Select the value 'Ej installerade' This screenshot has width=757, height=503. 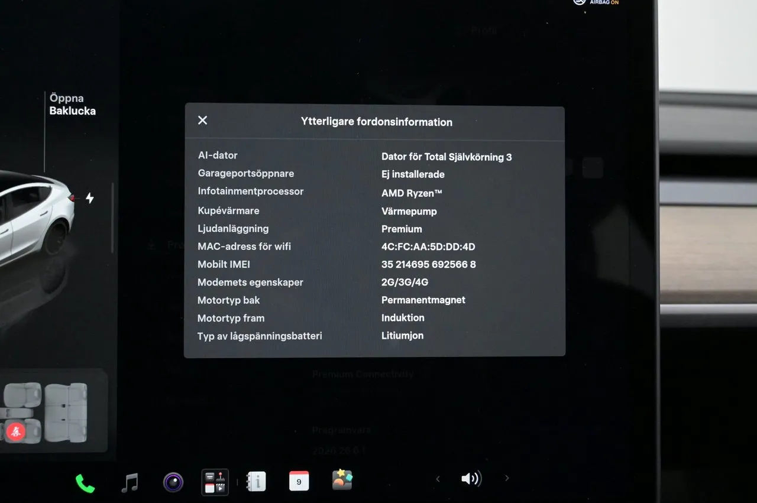coord(413,174)
